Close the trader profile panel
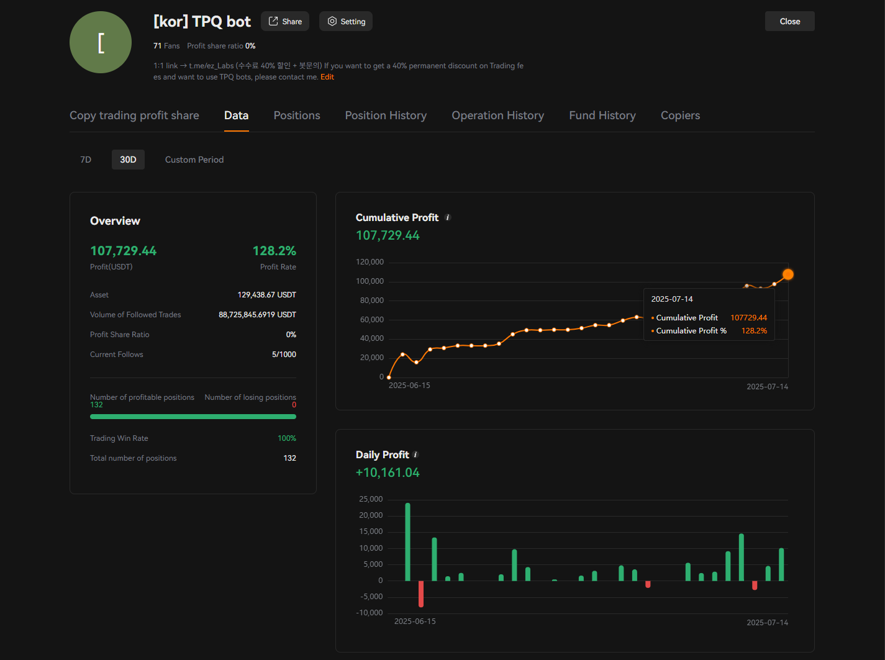The image size is (885, 660). pyautogui.click(x=789, y=21)
